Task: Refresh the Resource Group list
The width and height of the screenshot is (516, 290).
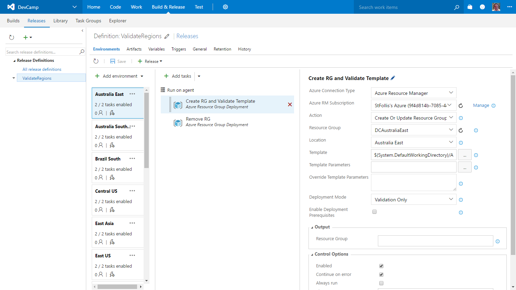Action: 461,130
